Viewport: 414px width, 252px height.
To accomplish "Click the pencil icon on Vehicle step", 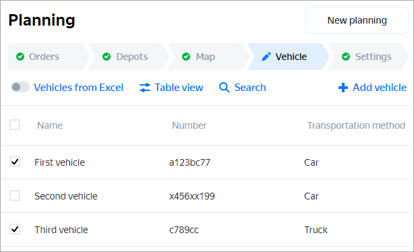I will 266,57.
